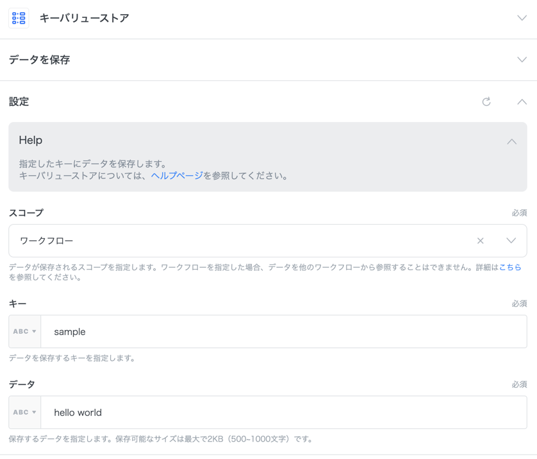Screen dimensions: 537x459
Task: Open the ABC type selector for データ
Action: 25,413
